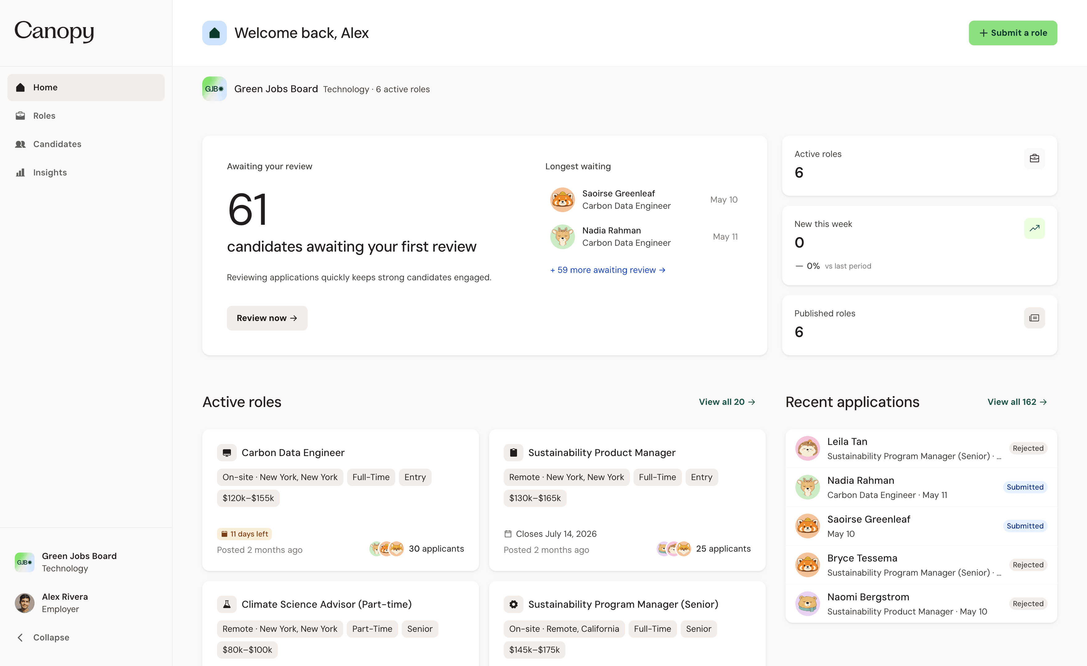Click Naomi Bergstrom's avatar

(807, 604)
